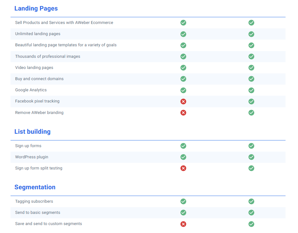
Task: Click second-column checkmark for Send to basic segments
Action: pyautogui.click(x=251, y=213)
